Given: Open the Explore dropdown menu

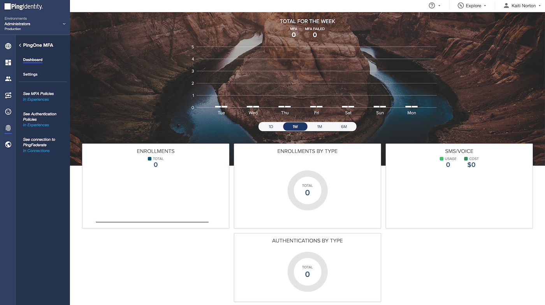Looking at the screenshot, I should (x=472, y=5).
